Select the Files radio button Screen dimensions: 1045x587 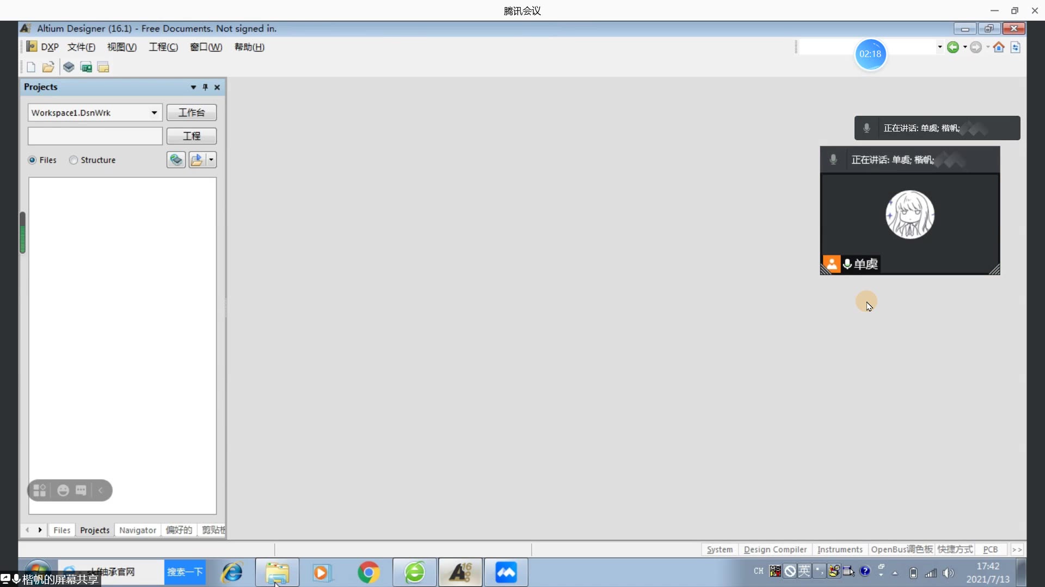coord(33,160)
